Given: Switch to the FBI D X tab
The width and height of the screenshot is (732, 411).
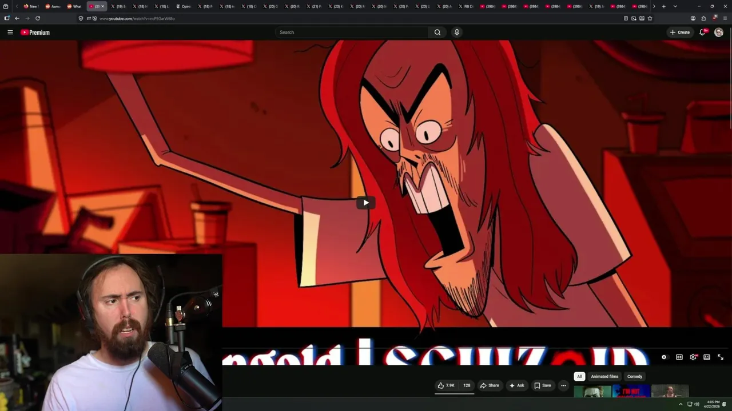Looking at the screenshot, I should click(465, 6).
